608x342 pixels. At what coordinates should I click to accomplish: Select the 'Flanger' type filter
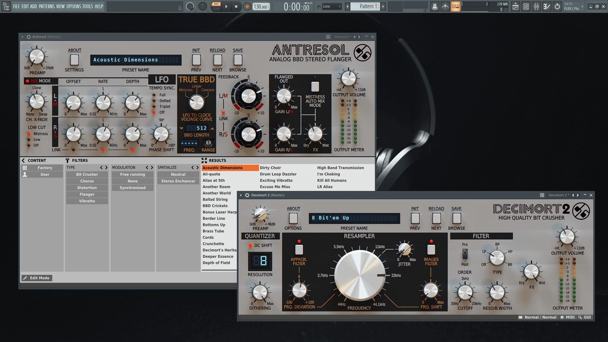(x=87, y=194)
